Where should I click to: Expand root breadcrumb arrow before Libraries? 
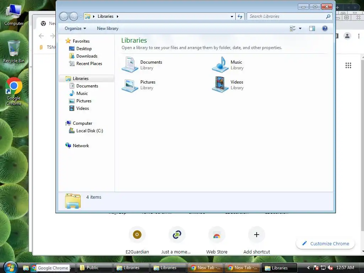94,16
